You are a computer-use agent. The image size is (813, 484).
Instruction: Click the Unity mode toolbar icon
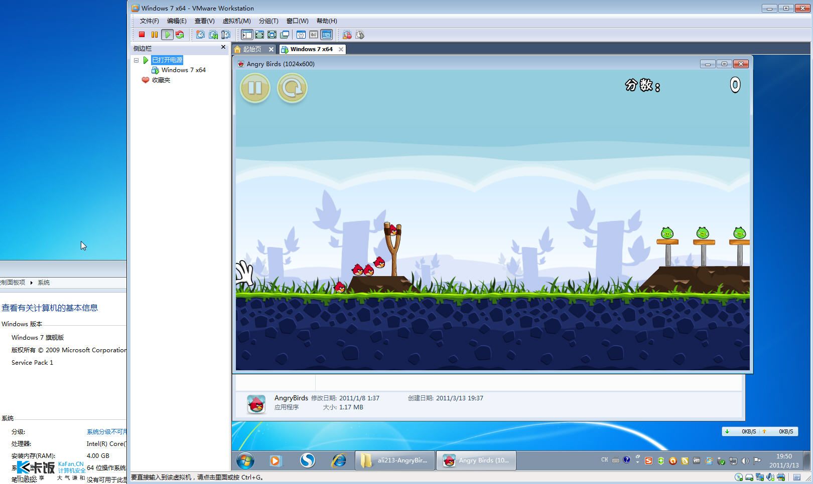tap(285, 35)
